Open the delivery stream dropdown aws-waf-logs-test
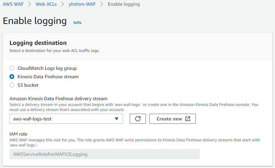Viewport: 275px width, 168px height. 66,119
